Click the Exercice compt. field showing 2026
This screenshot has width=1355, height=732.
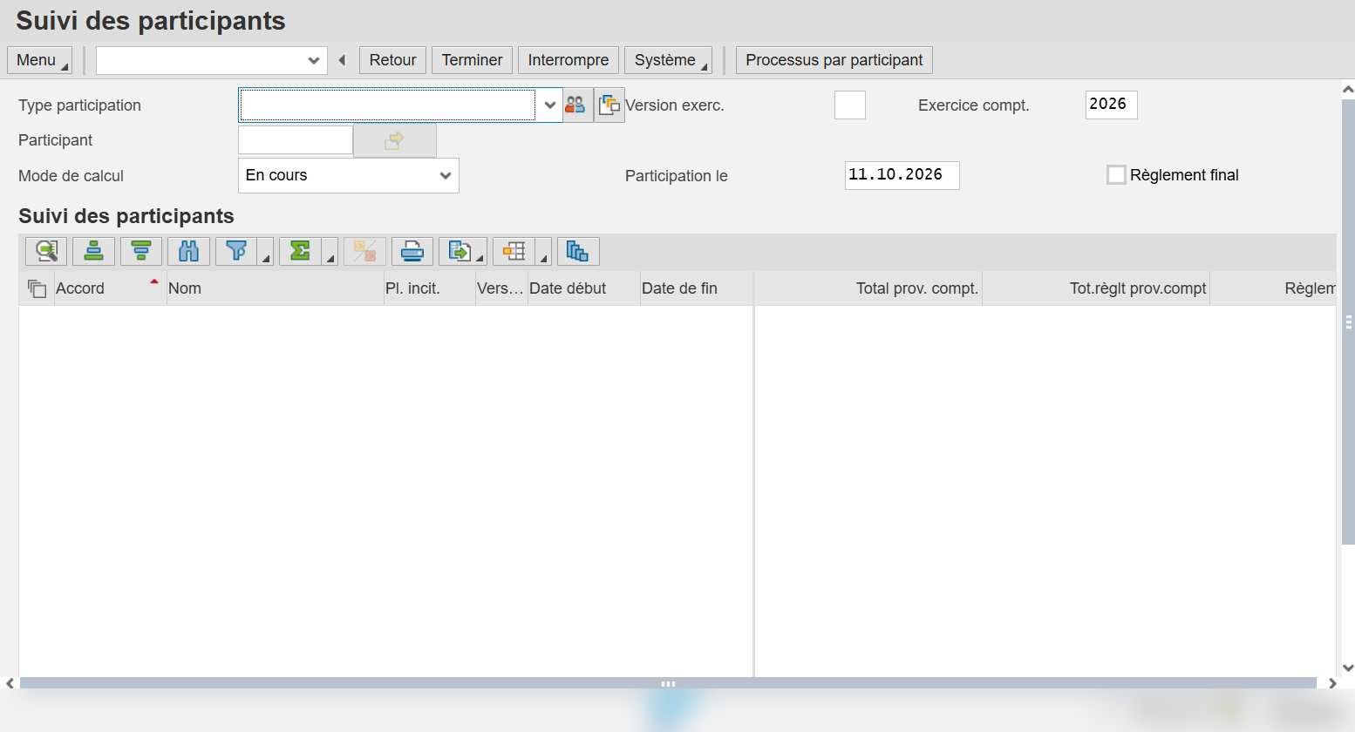click(x=1111, y=105)
